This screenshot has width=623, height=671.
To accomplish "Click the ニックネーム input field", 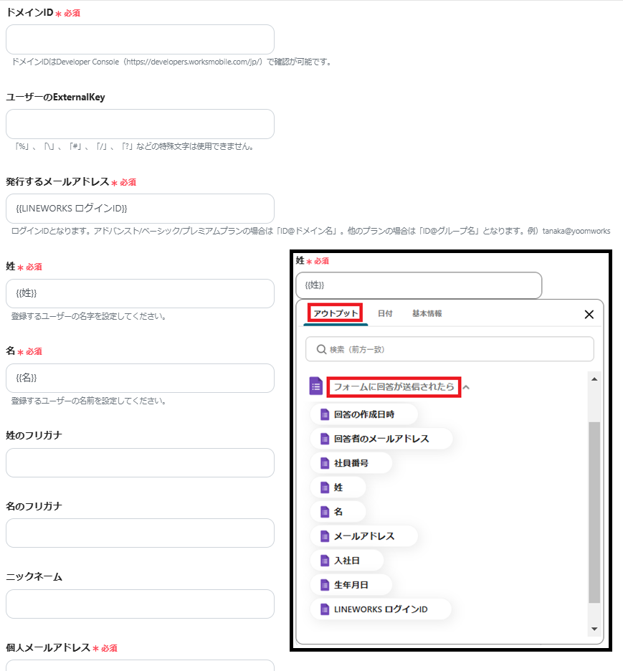I will (140, 604).
